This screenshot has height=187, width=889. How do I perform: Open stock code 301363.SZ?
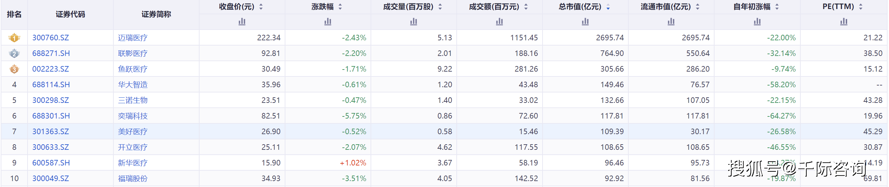[x=51, y=131]
